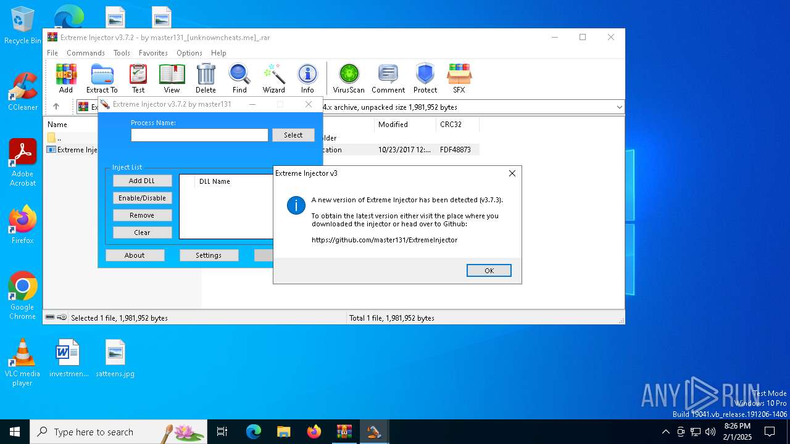Click the DLL Name column header
This screenshot has width=790, height=444.
tap(215, 181)
